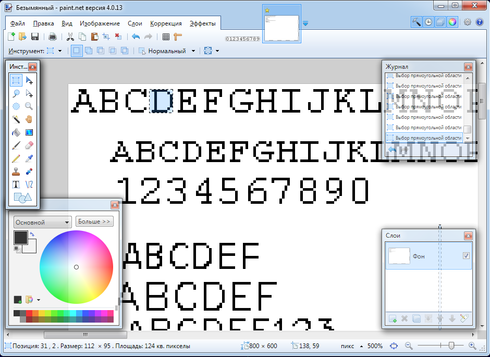Select the Line/Curve tool

pos(29,184)
